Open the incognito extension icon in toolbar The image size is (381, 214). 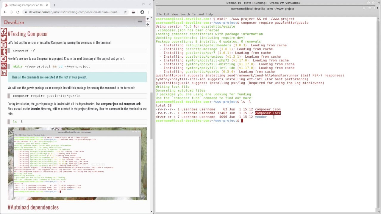click(x=133, y=12)
